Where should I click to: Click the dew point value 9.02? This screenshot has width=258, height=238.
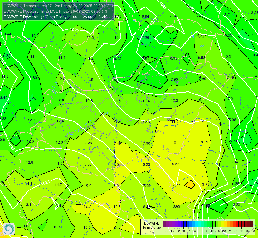coord(118,59)
